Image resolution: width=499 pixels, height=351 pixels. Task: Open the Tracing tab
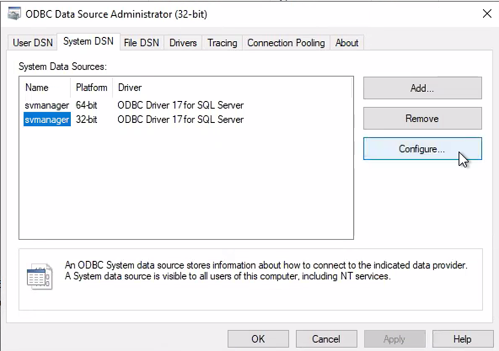(x=222, y=43)
